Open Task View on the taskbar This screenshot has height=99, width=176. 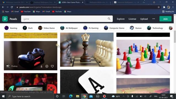coord(64,96)
